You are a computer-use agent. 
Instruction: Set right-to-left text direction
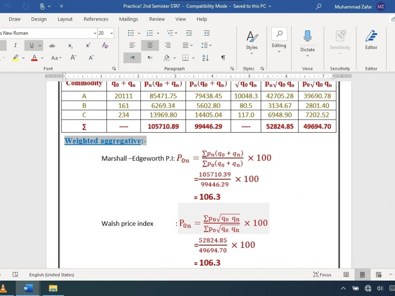150,58
